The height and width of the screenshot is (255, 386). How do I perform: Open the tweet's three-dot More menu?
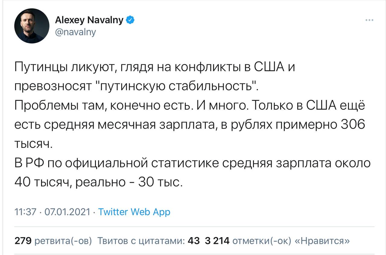click(369, 20)
